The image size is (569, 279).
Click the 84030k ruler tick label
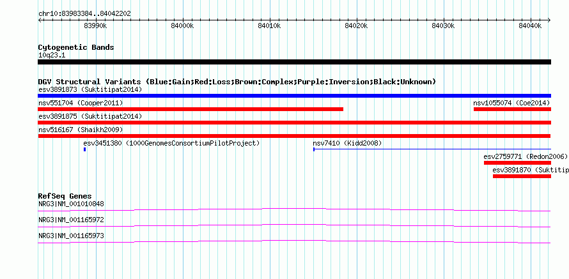[444, 26]
